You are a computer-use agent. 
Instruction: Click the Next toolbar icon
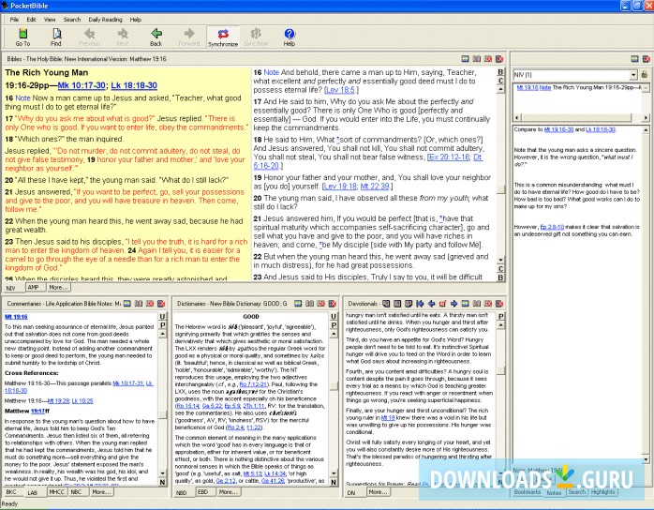[123, 37]
